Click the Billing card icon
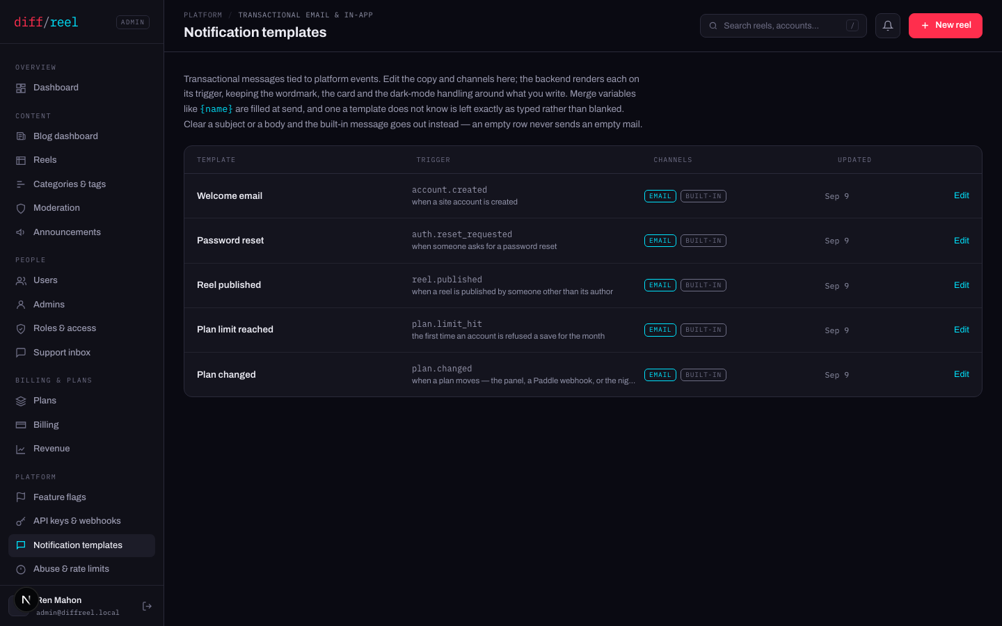Image resolution: width=1002 pixels, height=626 pixels. [21, 425]
